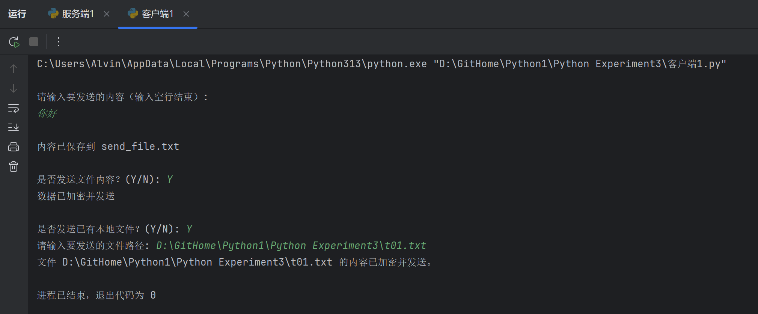758x314 pixels.
Task: Click the Stop process button
Action: [34, 42]
